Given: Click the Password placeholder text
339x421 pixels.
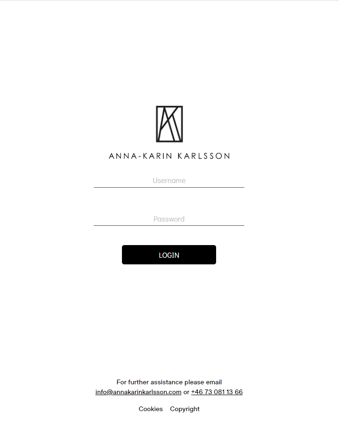Looking at the screenshot, I should pos(169,219).
